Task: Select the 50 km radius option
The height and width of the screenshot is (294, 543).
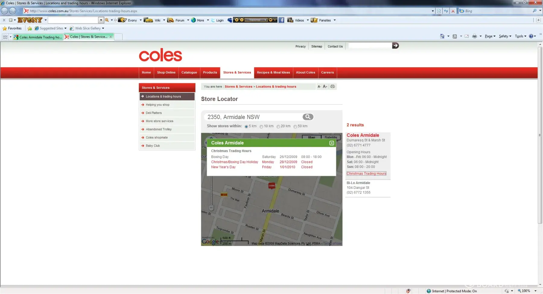Action: pos(295,127)
